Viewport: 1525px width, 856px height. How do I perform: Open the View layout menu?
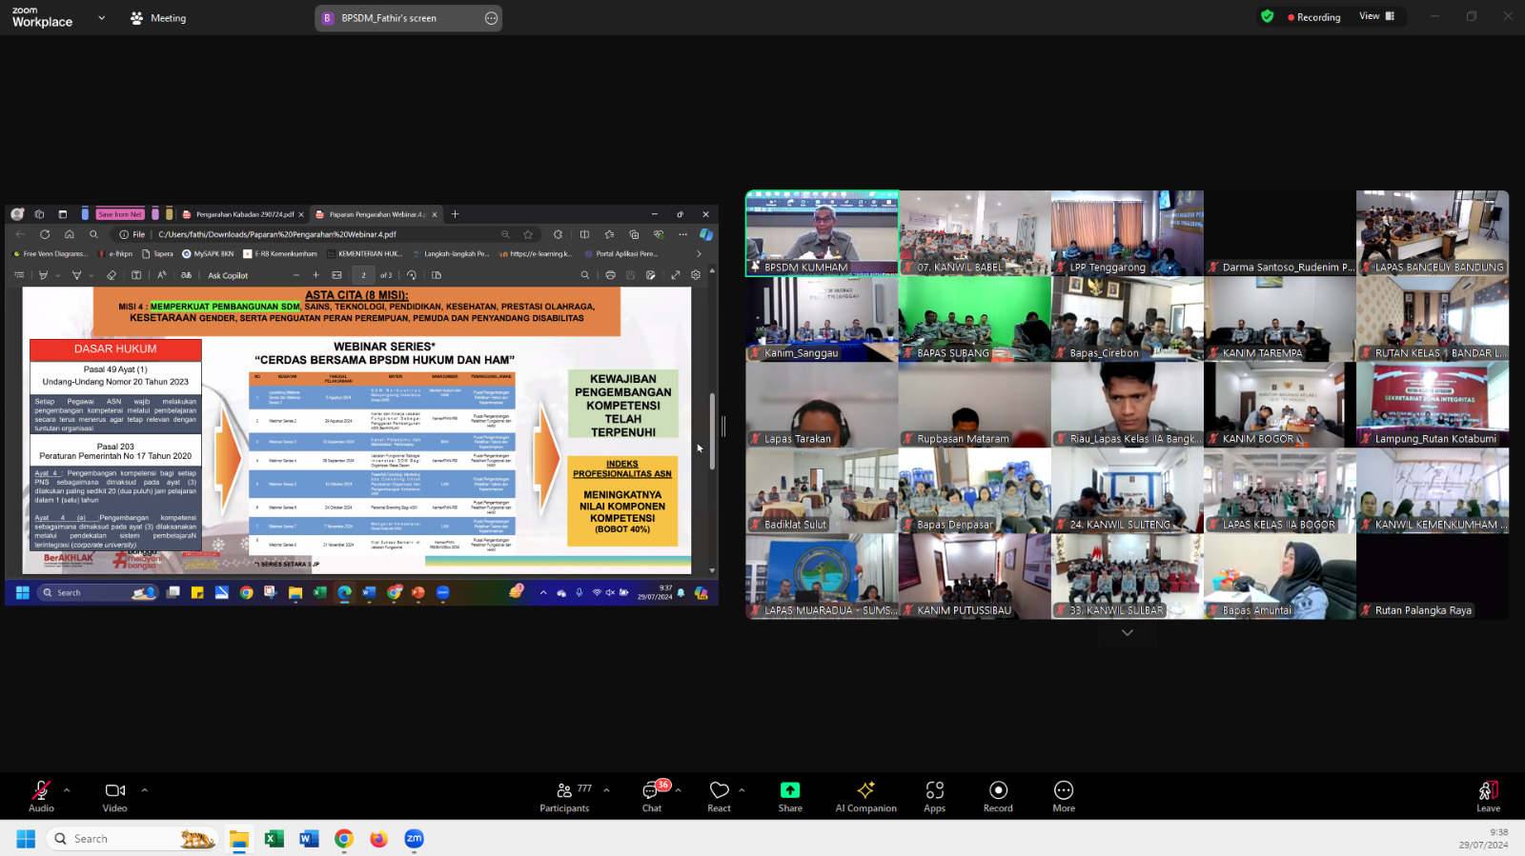1376,16
